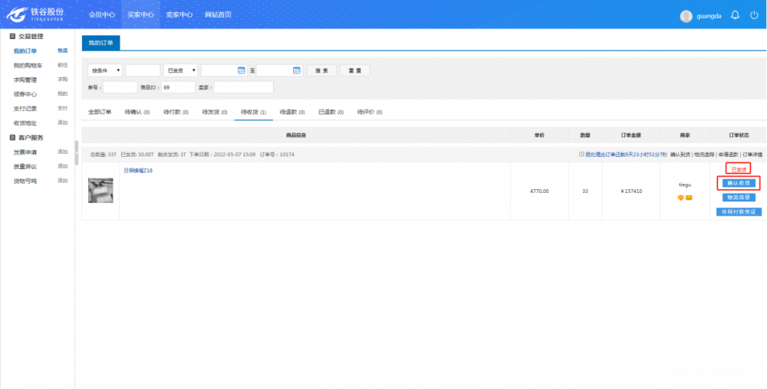
Task: Click the yellow envelope message icon
Action: pos(689,198)
